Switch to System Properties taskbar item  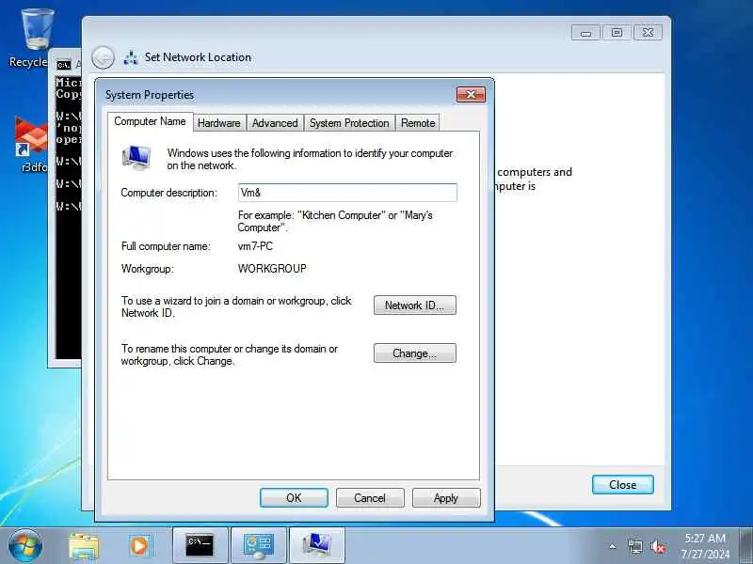[317, 545]
